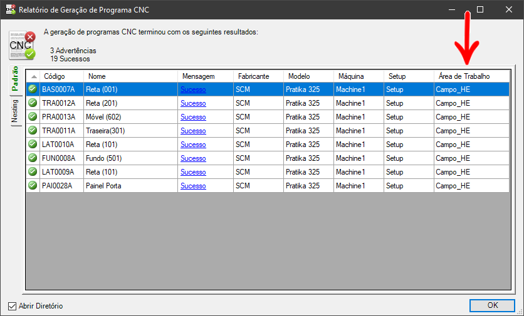524x316 pixels.
Task: Switch to the Nesting tab
Action: (x=15, y=111)
